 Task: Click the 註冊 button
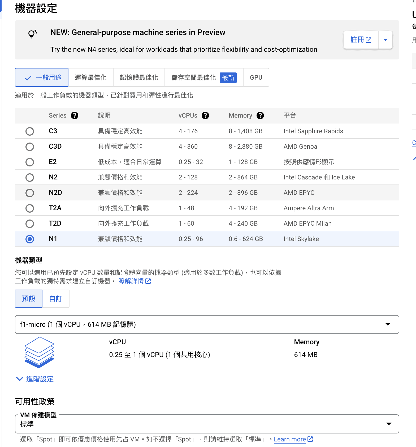pos(361,40)
